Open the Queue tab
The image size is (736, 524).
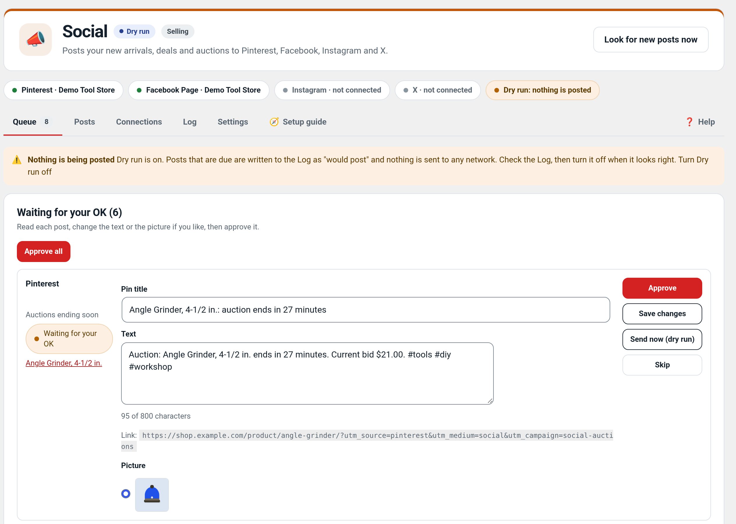tap(33, 122)
